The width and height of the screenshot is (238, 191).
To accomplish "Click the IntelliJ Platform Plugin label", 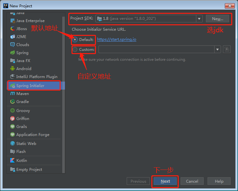I will pos(37,76).
